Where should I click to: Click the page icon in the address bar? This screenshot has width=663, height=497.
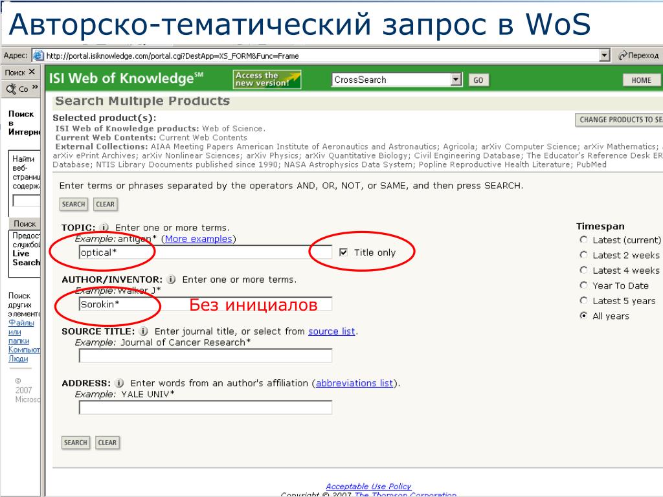(38, 56)
